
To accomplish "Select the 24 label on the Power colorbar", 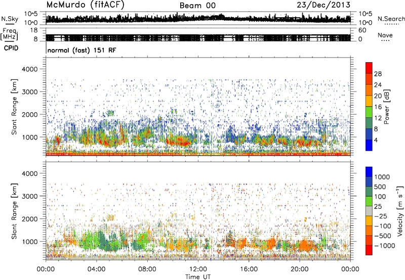I will (378, 85).
